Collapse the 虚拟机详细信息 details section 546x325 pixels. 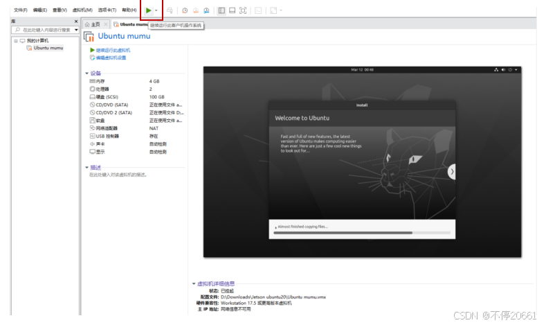click(194, 283)
